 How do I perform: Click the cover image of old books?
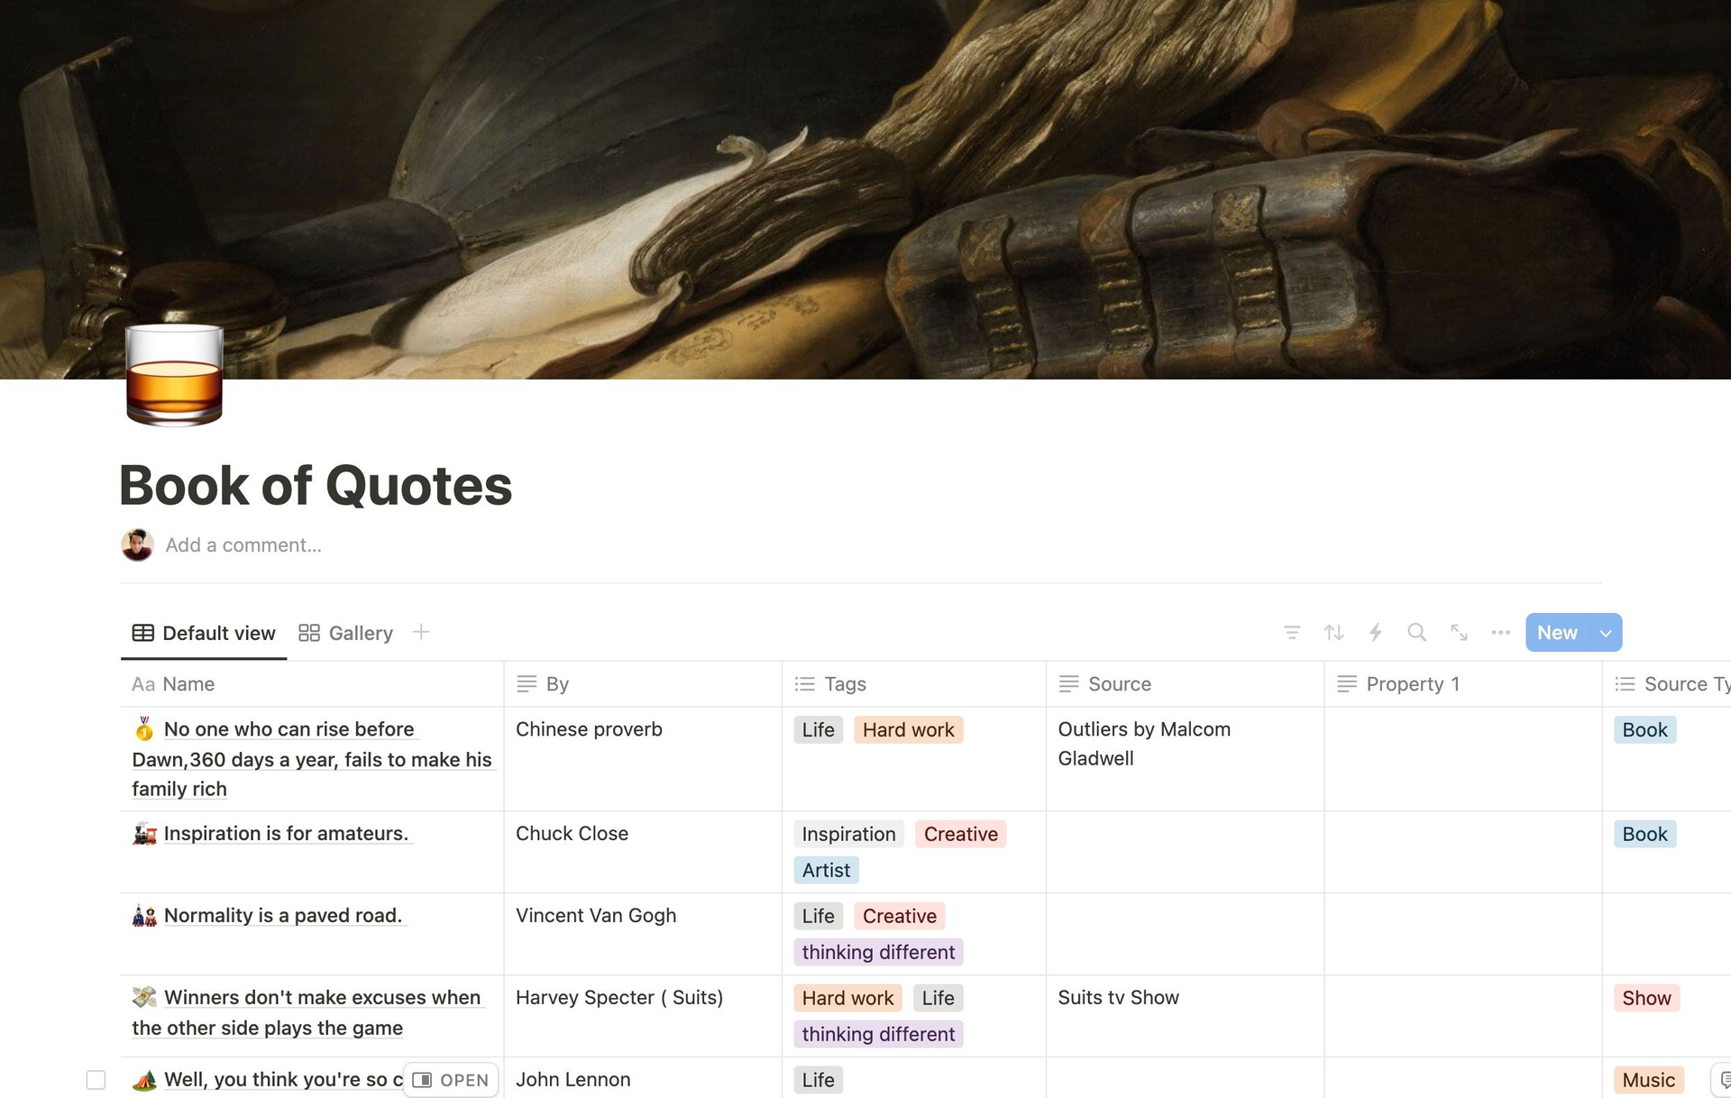click(865, 189)
